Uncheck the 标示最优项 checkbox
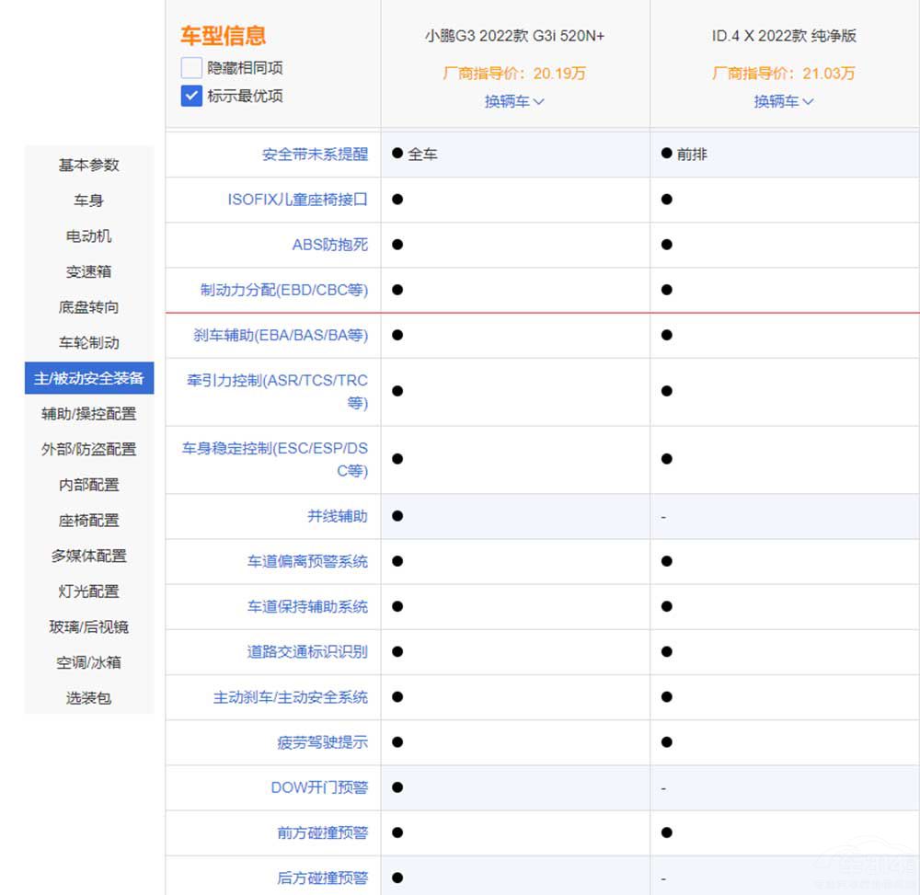Image resolution: width=920 pixels, height=895 pixels. pyautogui.click(x=191, y=96)
